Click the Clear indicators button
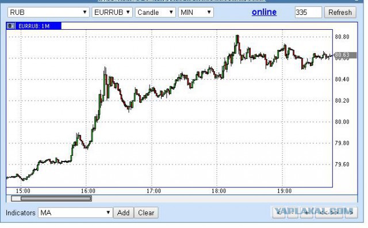This screenshot has width=368, height=228. 146,213
